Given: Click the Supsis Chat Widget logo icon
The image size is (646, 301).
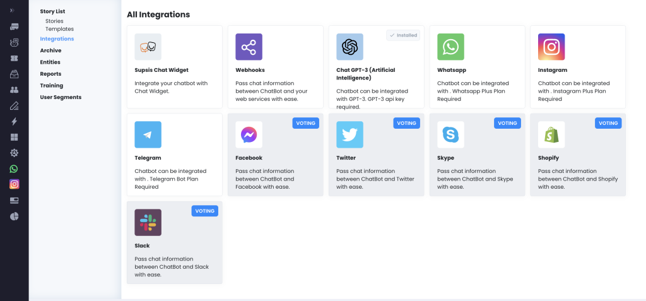Looking at the screenshot, I should click(x=148, y=47).
